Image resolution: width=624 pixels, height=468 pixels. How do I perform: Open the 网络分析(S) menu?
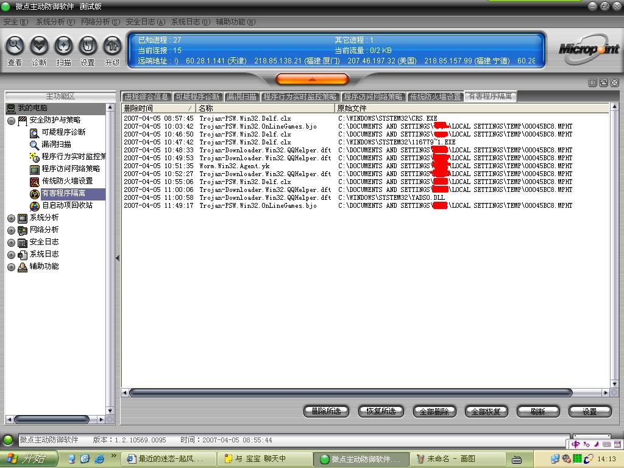pos(101,22)
